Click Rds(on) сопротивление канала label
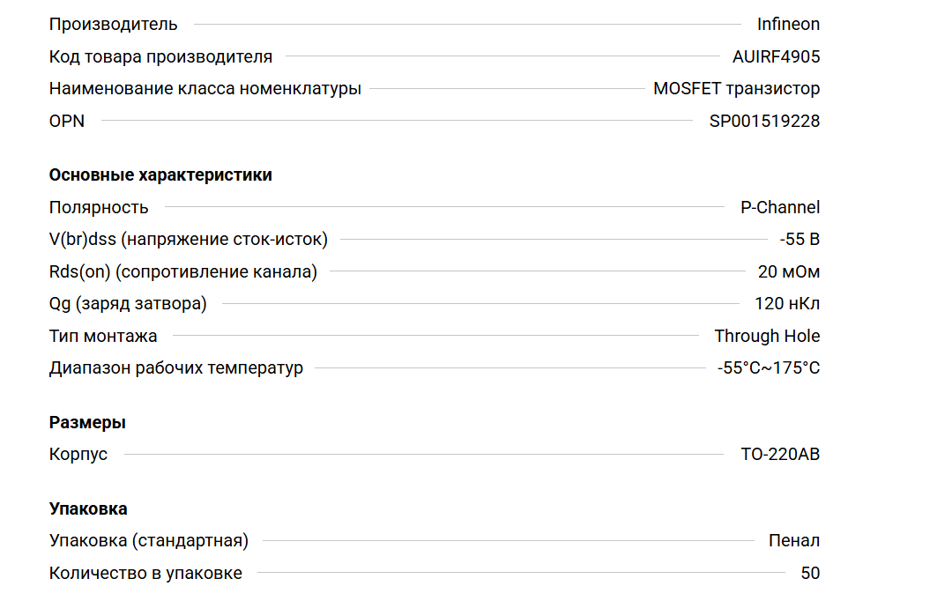This screenshot has width=952, height=601. pyautogui.click(x=182, y=272)
